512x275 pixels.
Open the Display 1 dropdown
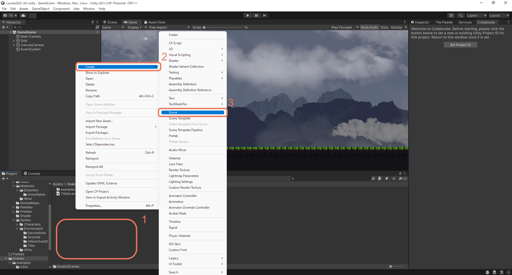[137, 27]
